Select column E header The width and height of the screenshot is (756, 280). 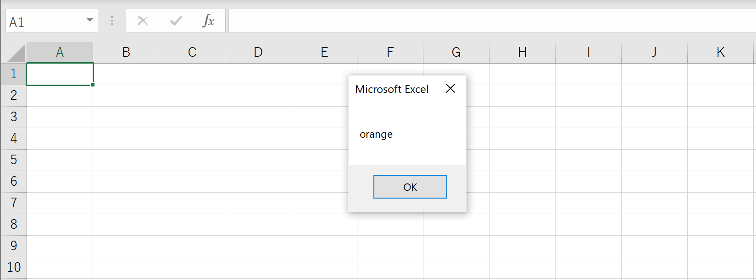tap(324, 53)
